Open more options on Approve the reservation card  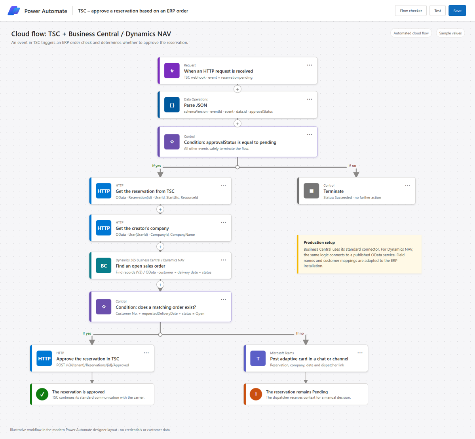(x=146, y=353)
